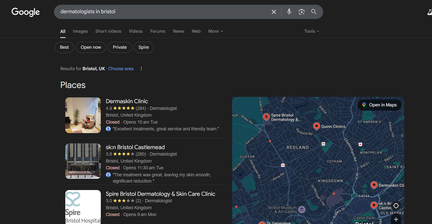This screenshot has width=432, height=224.
Task: Open the Forums tab
Action: [158, 31]
